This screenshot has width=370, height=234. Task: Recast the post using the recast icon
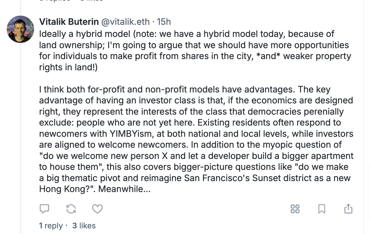[x=71, y=209]
